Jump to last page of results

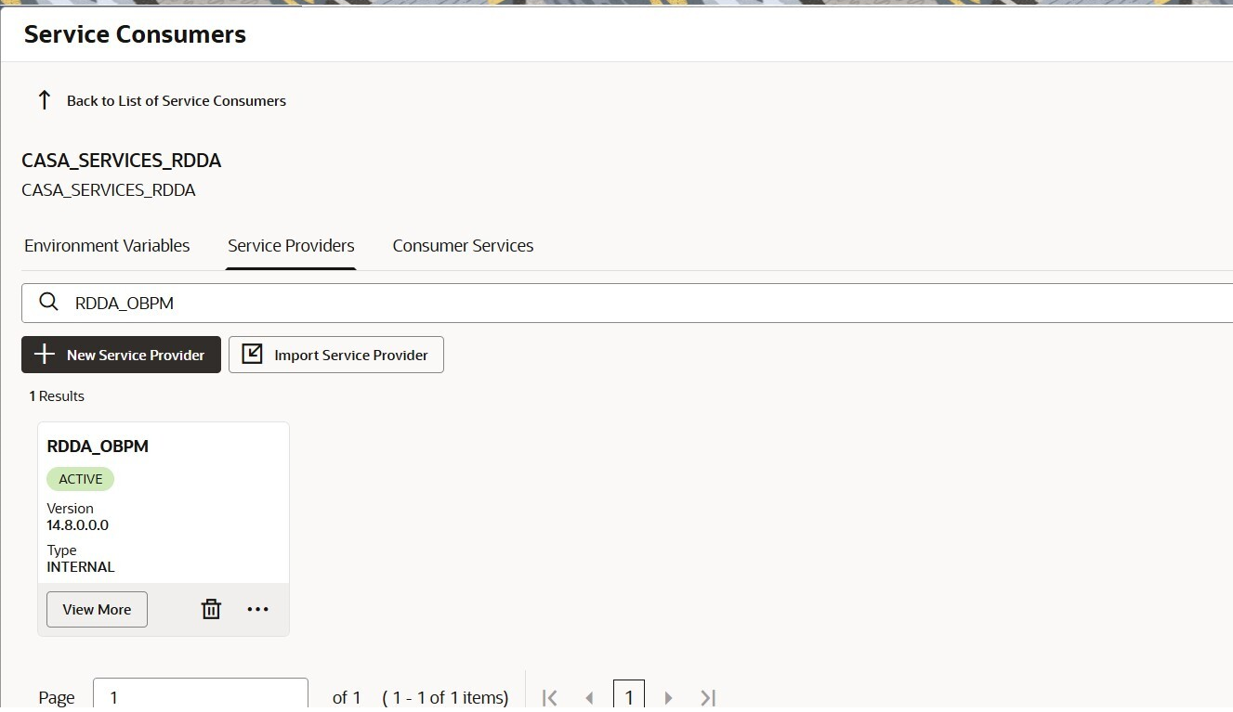point(708,697)
